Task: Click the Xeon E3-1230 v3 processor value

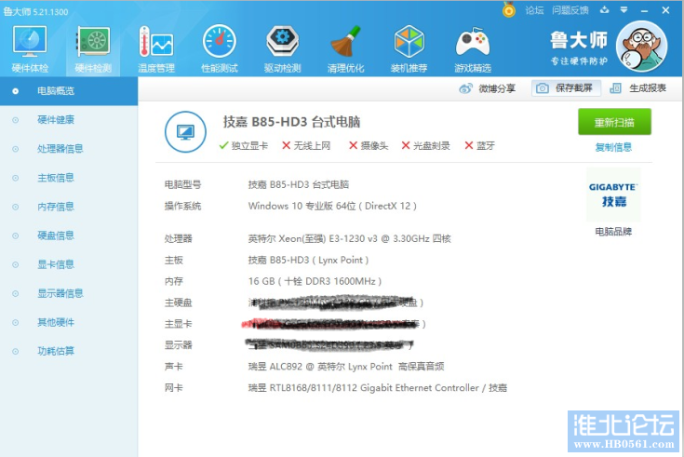Action: point(349,238)
